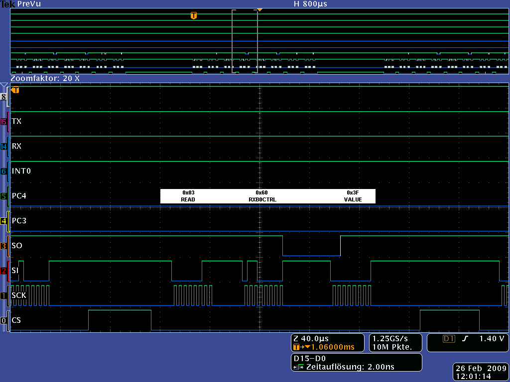
Task: Select the channel 15 badge beside TX
Action: point(3,122)
